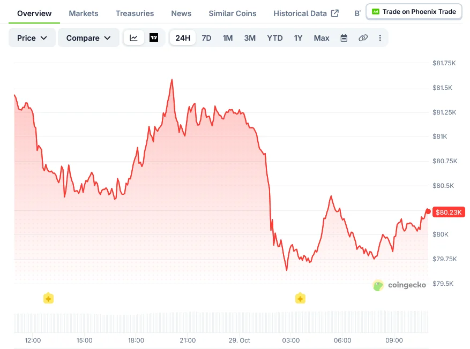This screenshot has height=349, width=470.
Task: Open the Overview tab
Action: [x=34, y=13]
